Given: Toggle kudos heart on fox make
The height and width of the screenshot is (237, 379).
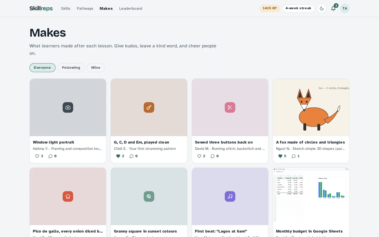Looking at the screenshot, I should (x=282, y=156).
